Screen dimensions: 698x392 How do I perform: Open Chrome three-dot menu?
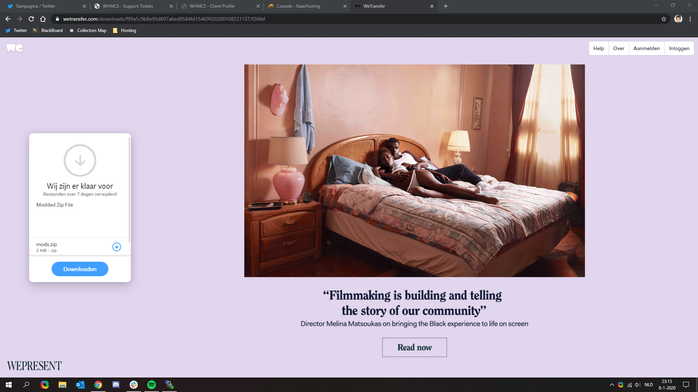point(690,19)
